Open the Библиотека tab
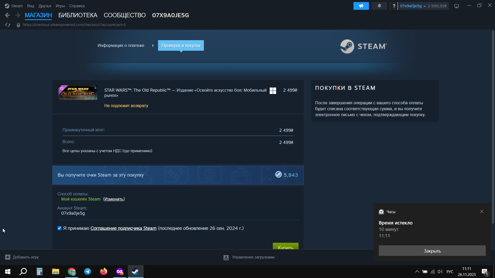 click(x=78, y=15)
